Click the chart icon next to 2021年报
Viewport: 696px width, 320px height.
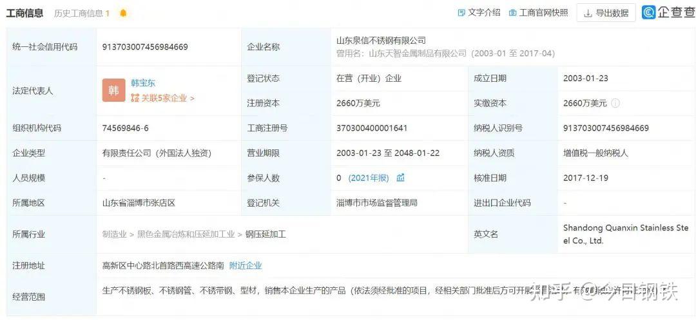pos(400,178)
